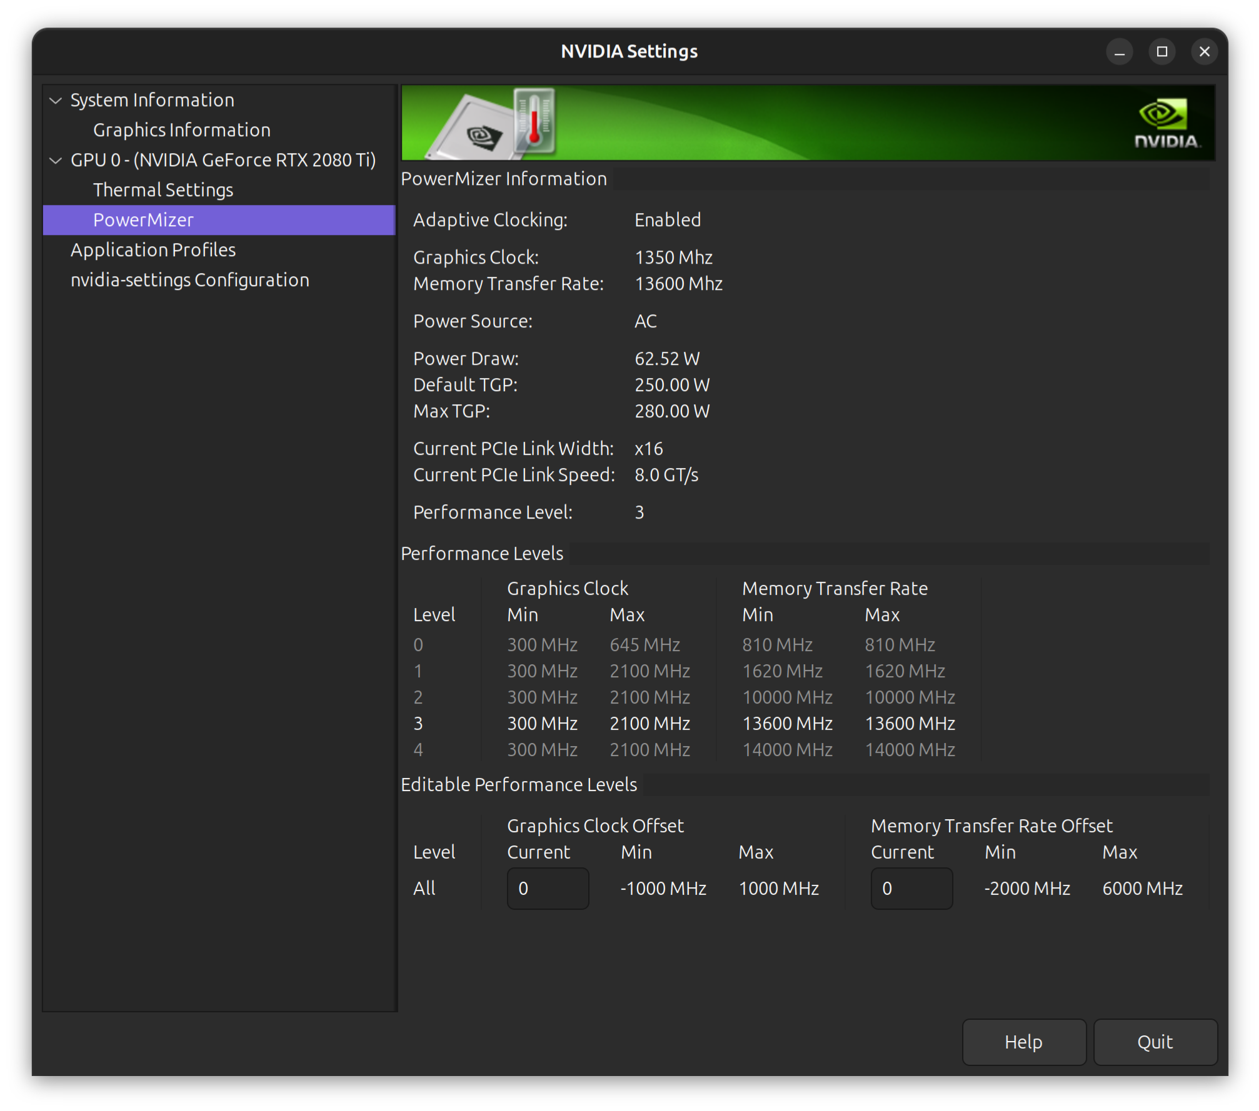Image resolution: width=1259 pixels, height=1111 pixels.
Task: Click the NVIDIA Settings title bar
Action: pos(628,52)
